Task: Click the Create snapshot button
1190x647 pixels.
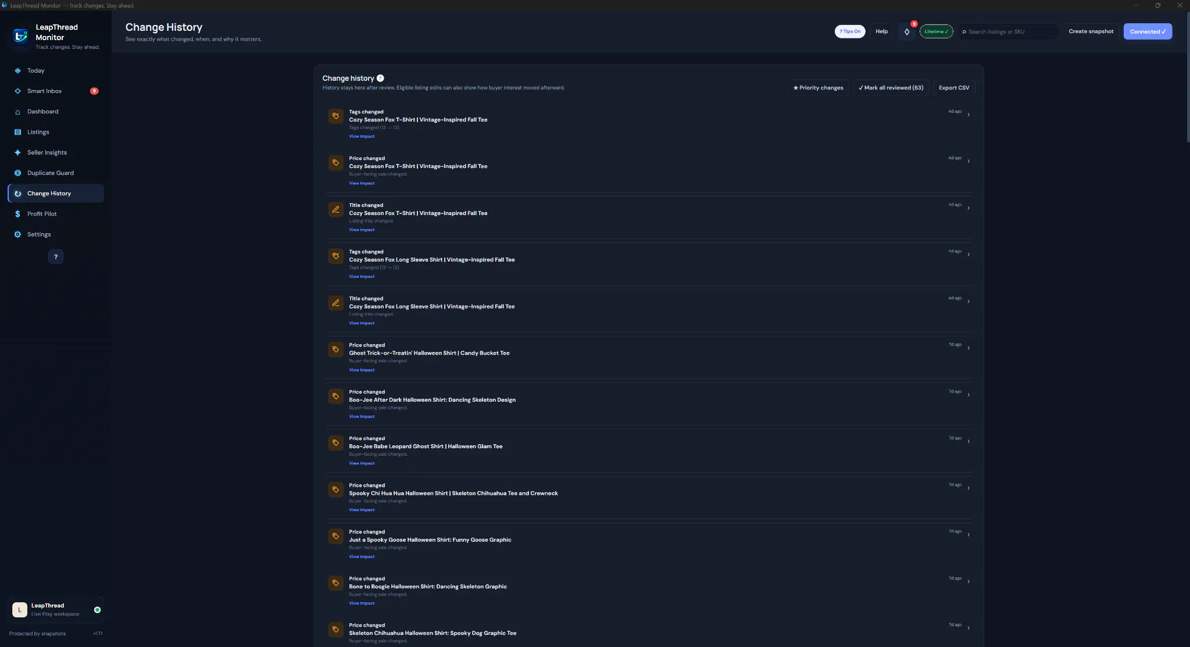Action: [x=1091, y=31]
